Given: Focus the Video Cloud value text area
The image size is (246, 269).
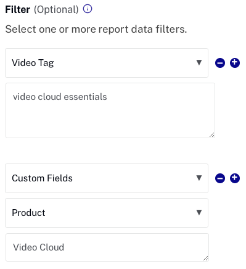Looking at the screenshot, I should click(x=107, y=247).
